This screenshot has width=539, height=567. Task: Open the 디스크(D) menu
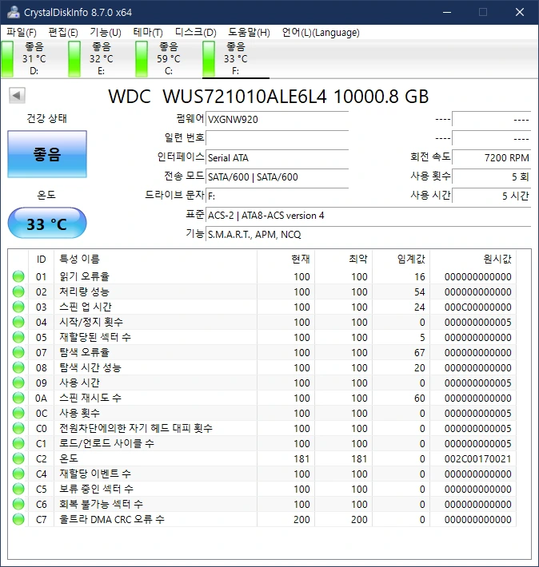coord(196,33)
